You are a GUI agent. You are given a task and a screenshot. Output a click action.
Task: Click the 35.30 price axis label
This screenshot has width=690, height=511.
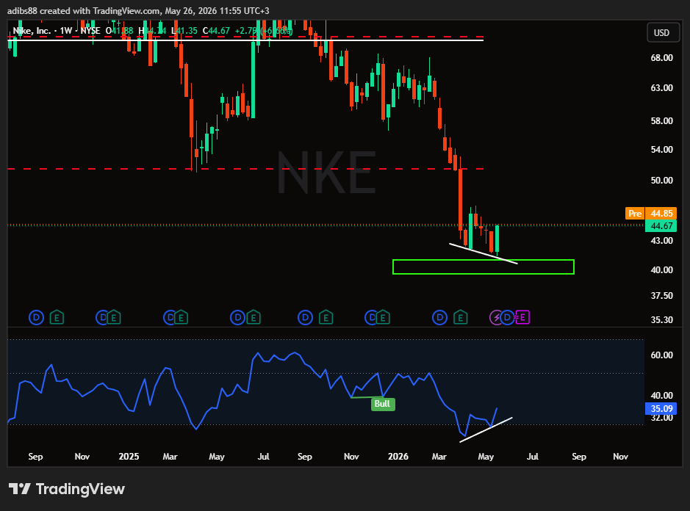coord(661,319)
